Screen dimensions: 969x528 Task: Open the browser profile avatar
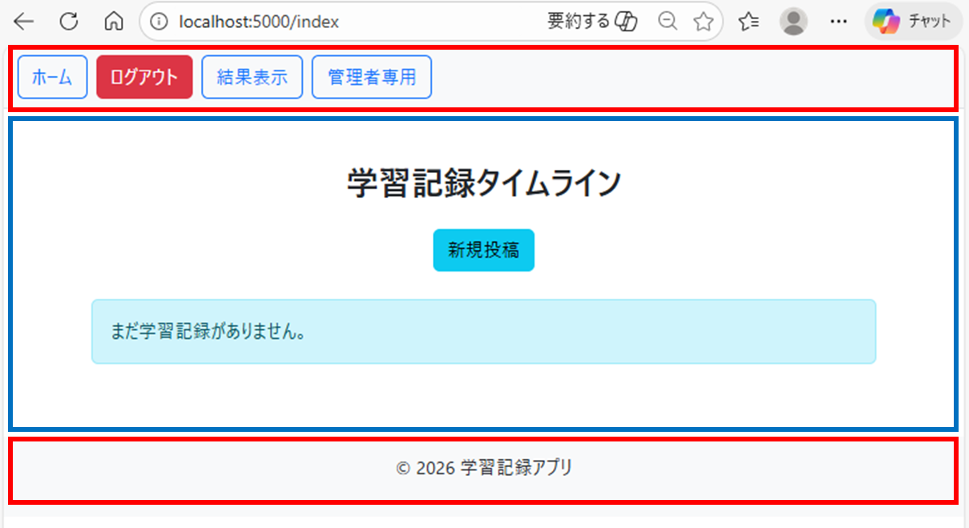click(x=793, y=22)
